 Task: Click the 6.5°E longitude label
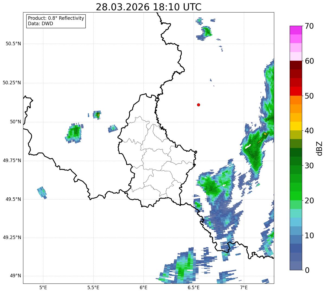[194, 287]
